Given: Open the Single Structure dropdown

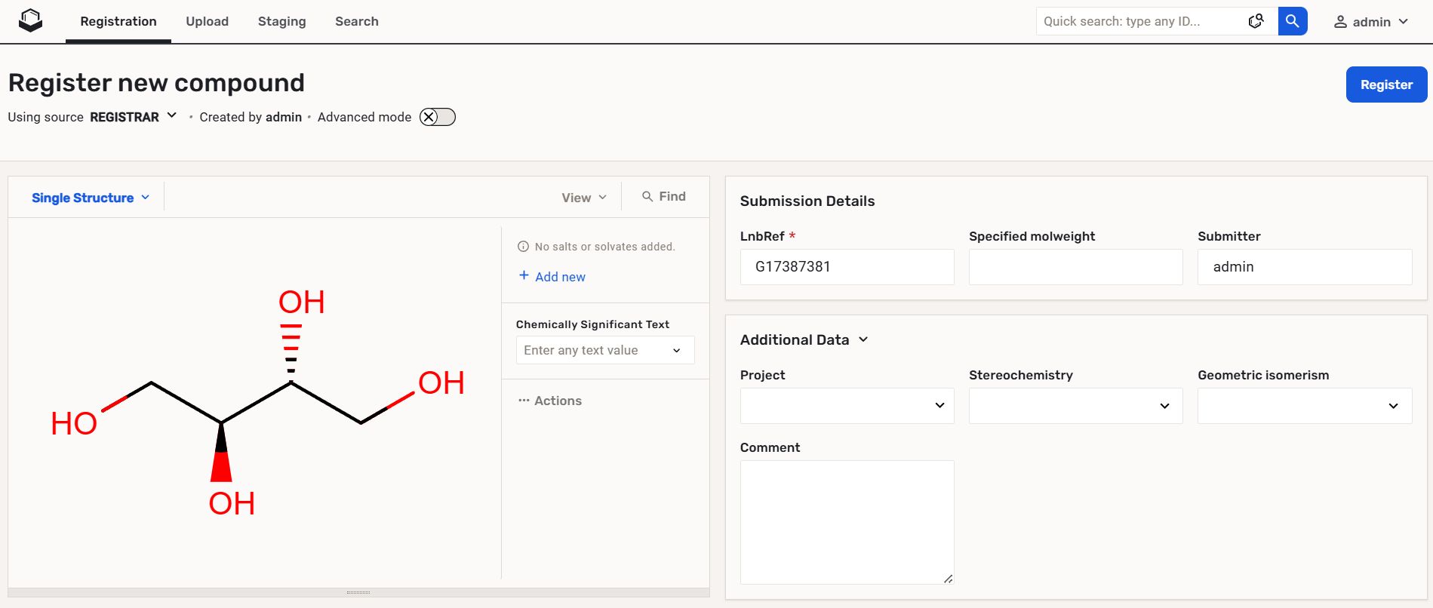Looking at the screenshot, I should pyautogui.click(x=91, y=198).
